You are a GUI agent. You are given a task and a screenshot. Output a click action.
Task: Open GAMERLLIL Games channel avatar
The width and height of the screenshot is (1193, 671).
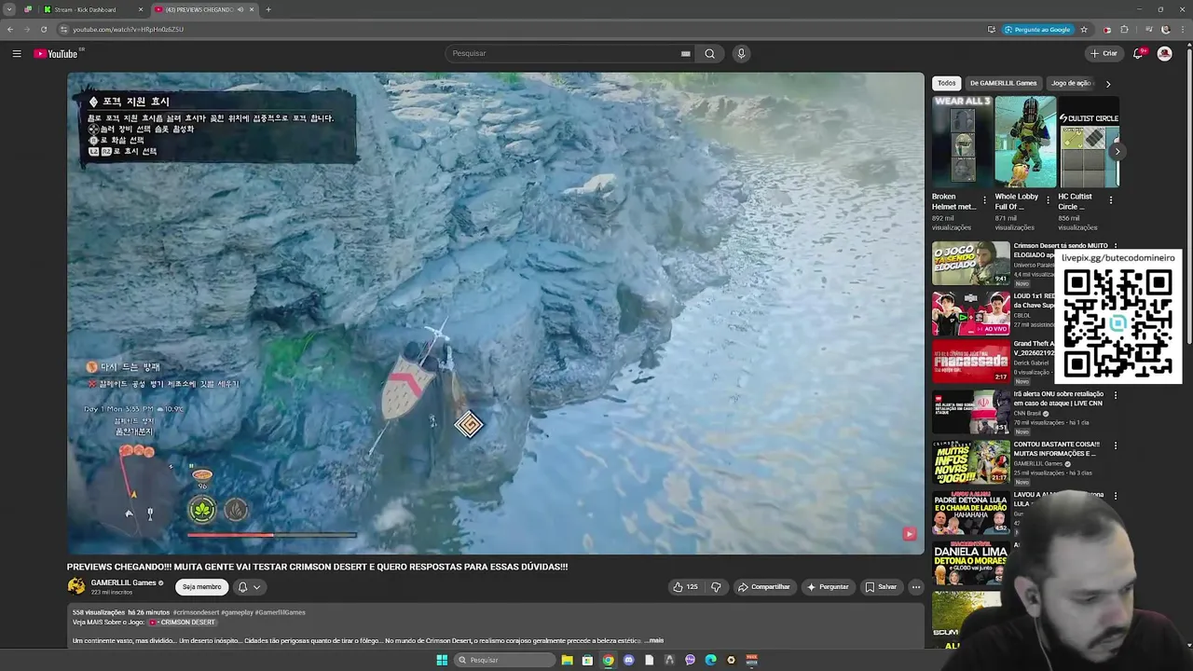tap(75, 586)
